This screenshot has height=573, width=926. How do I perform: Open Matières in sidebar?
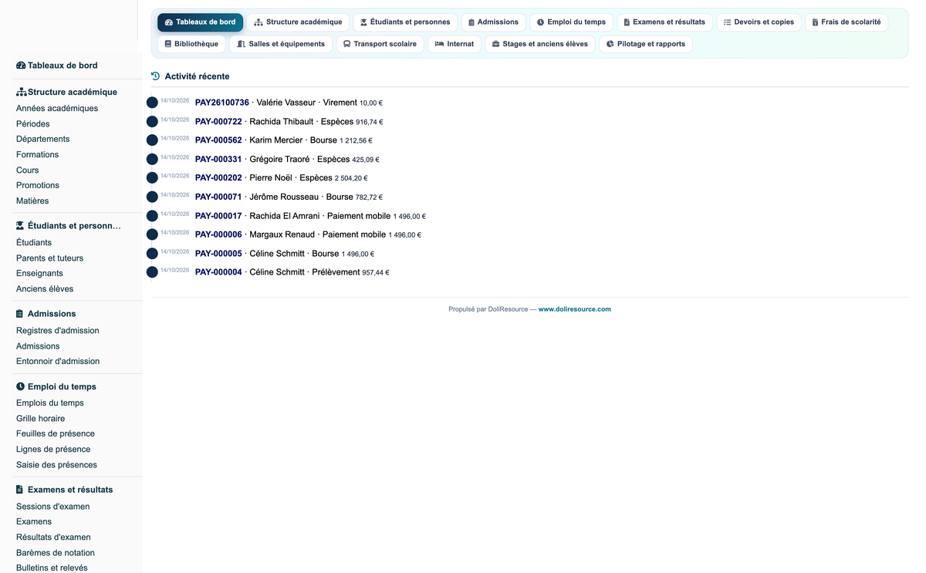(32, 201)
